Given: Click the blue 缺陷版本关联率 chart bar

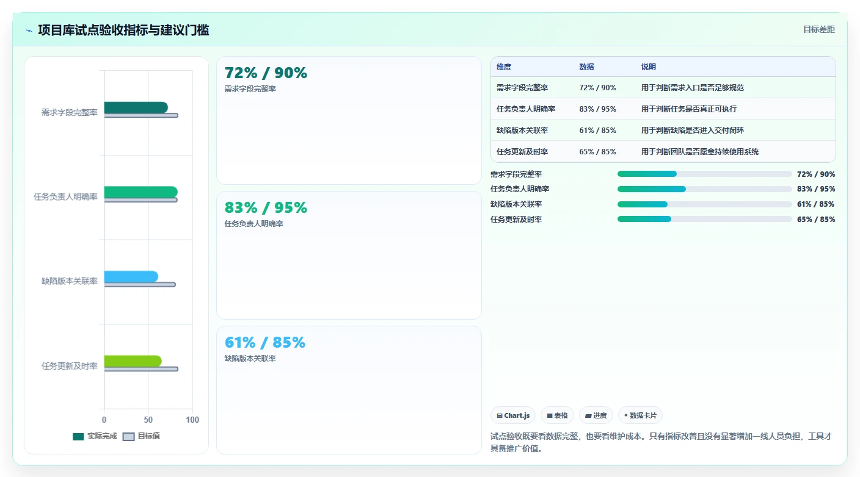Looking at the screenshot, I should [x=131, y=277].
